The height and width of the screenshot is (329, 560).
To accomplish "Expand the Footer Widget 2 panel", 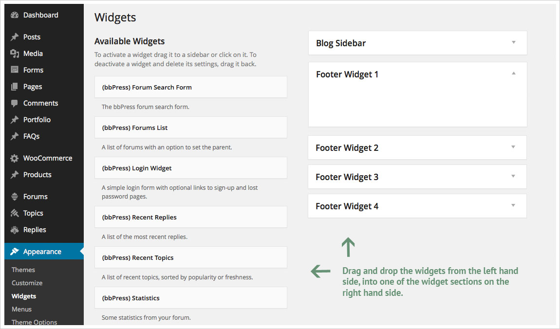I will coord(513,147).
